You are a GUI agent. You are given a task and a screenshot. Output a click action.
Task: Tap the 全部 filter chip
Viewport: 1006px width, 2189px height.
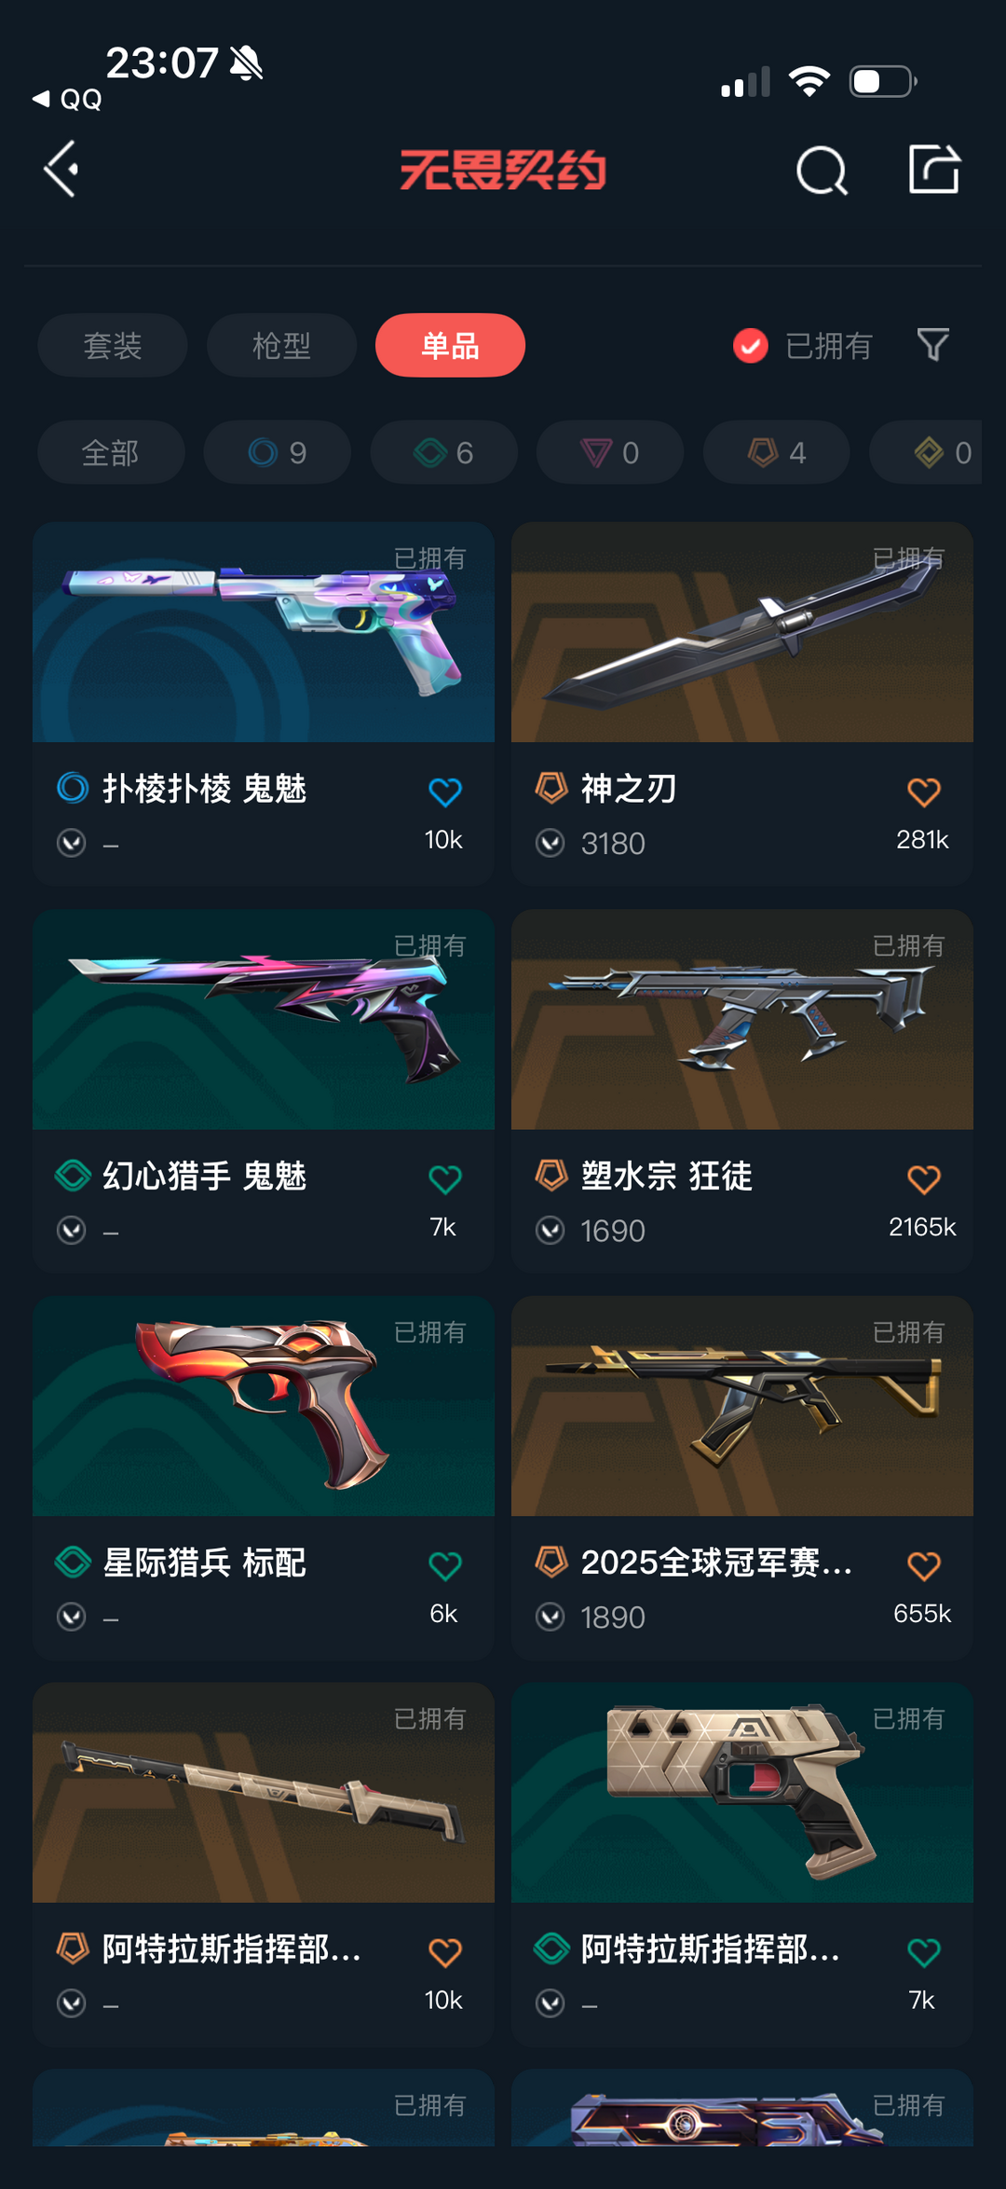(111, 452)
